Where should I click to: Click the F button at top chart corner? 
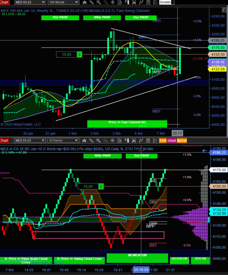(224, 10)
